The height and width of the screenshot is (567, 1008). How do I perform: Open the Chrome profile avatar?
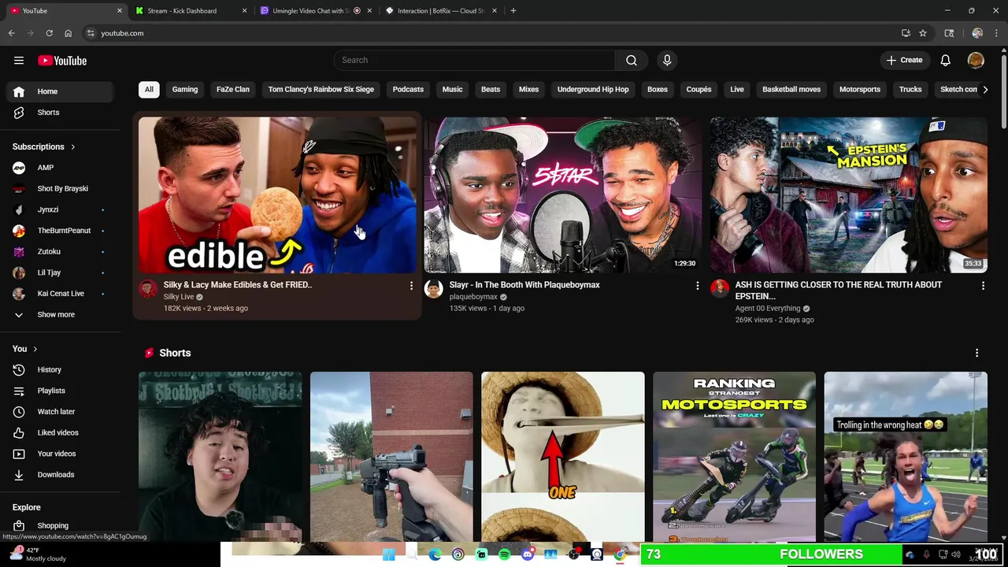[x=977, y=33]
